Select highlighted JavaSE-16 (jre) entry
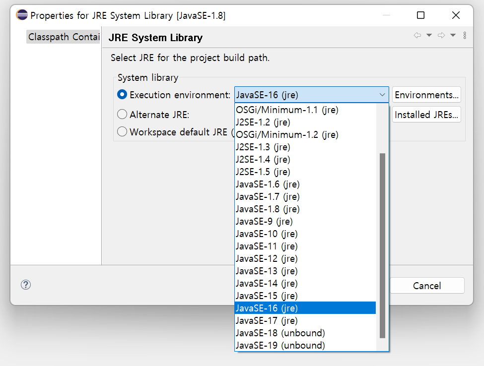Screen dimensions: 484x366 pos(305,308)
